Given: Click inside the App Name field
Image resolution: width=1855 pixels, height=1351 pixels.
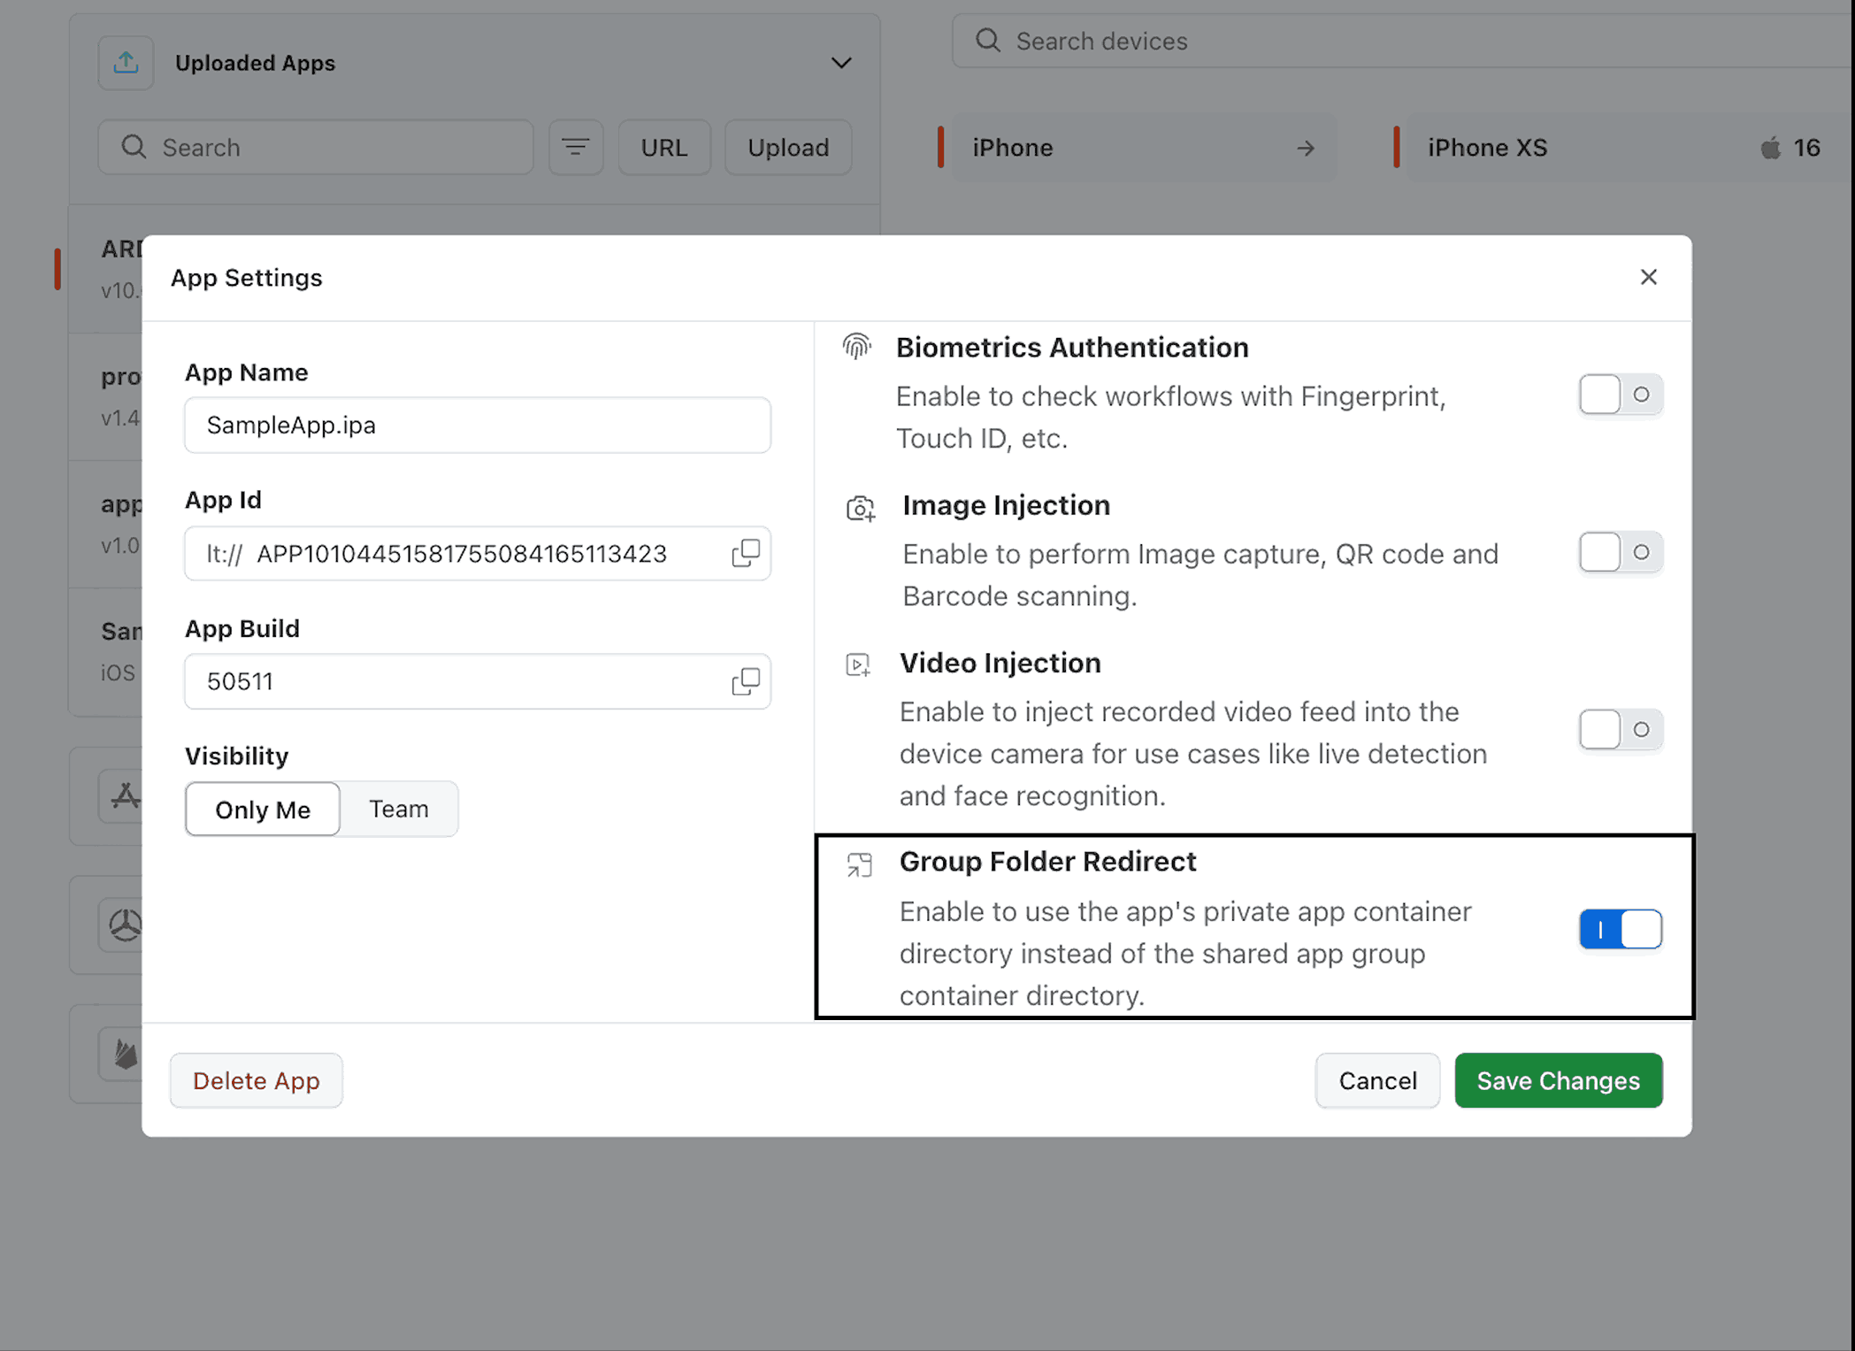Looking at the screenshot, I should [477, 425].
